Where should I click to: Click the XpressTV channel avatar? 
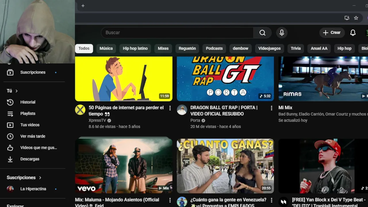[80, 110]
